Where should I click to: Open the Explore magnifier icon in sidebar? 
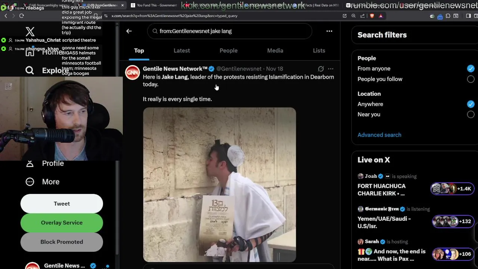click(30, 70)
